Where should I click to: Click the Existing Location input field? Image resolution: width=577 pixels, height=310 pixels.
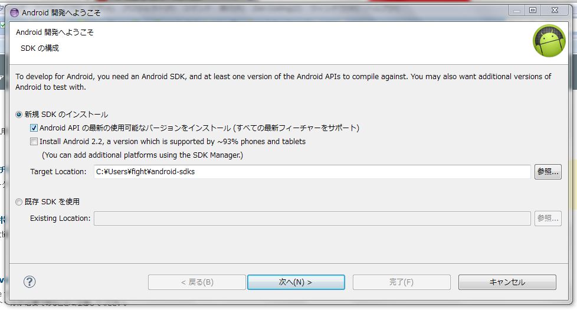(312, 218)
